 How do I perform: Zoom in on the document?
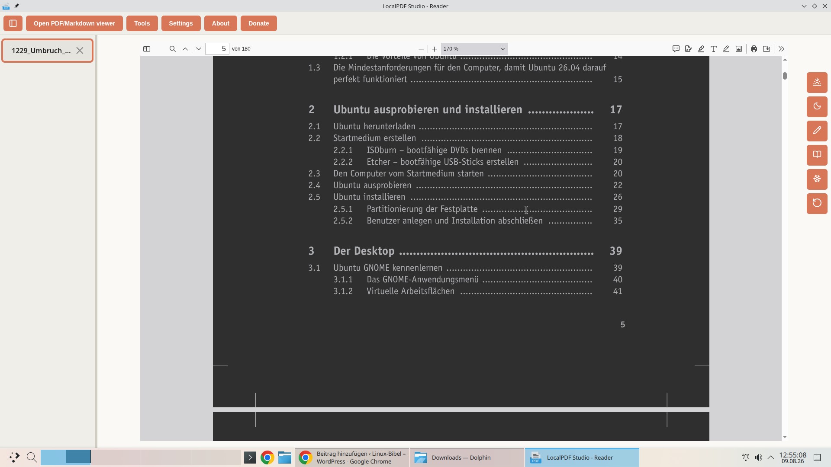(435, 49)
